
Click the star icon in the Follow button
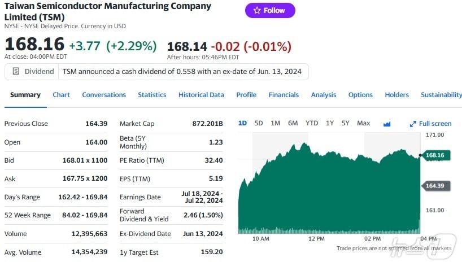point(257,10)
